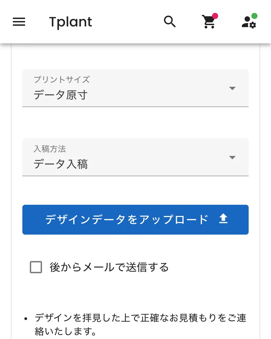The image size is (271, 339).
Task: Open the hamburger navigation menu
Action: [x=19, y=22]
